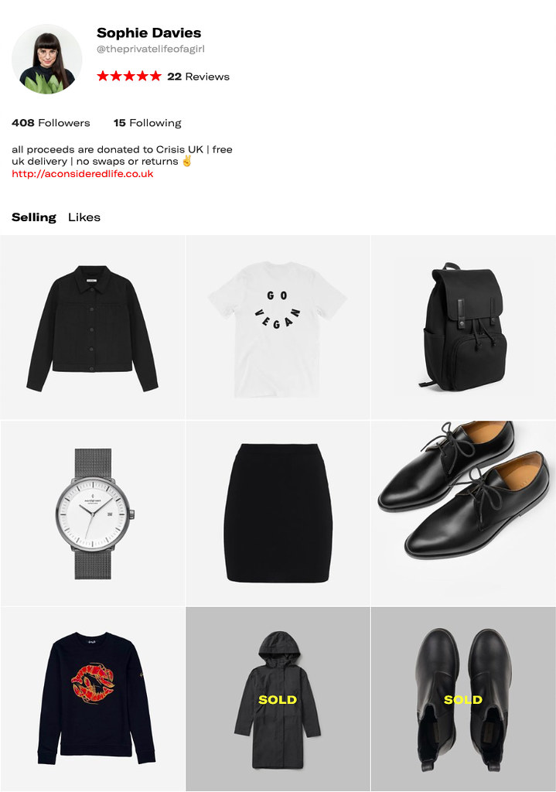Screen dimensions: 556x792
Task: Open the black backpack listing
Action: coord(463,327)
